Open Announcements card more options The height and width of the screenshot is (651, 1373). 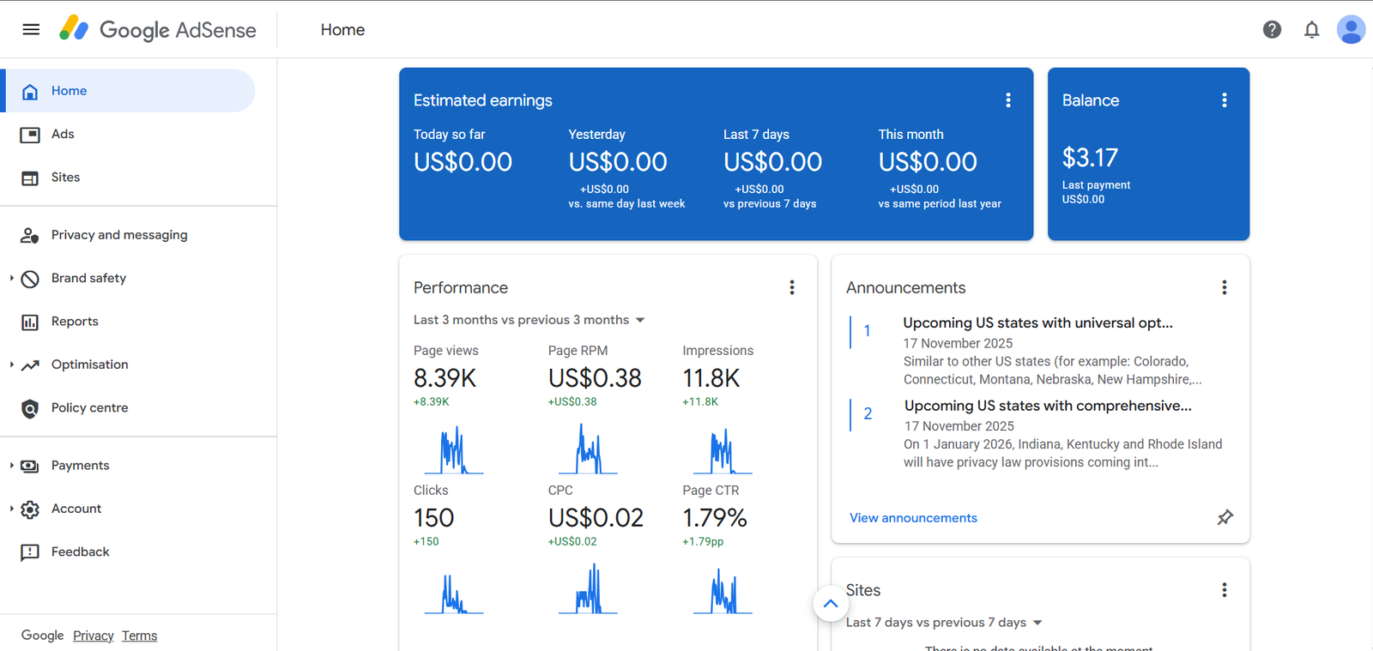coord(1224,287)
